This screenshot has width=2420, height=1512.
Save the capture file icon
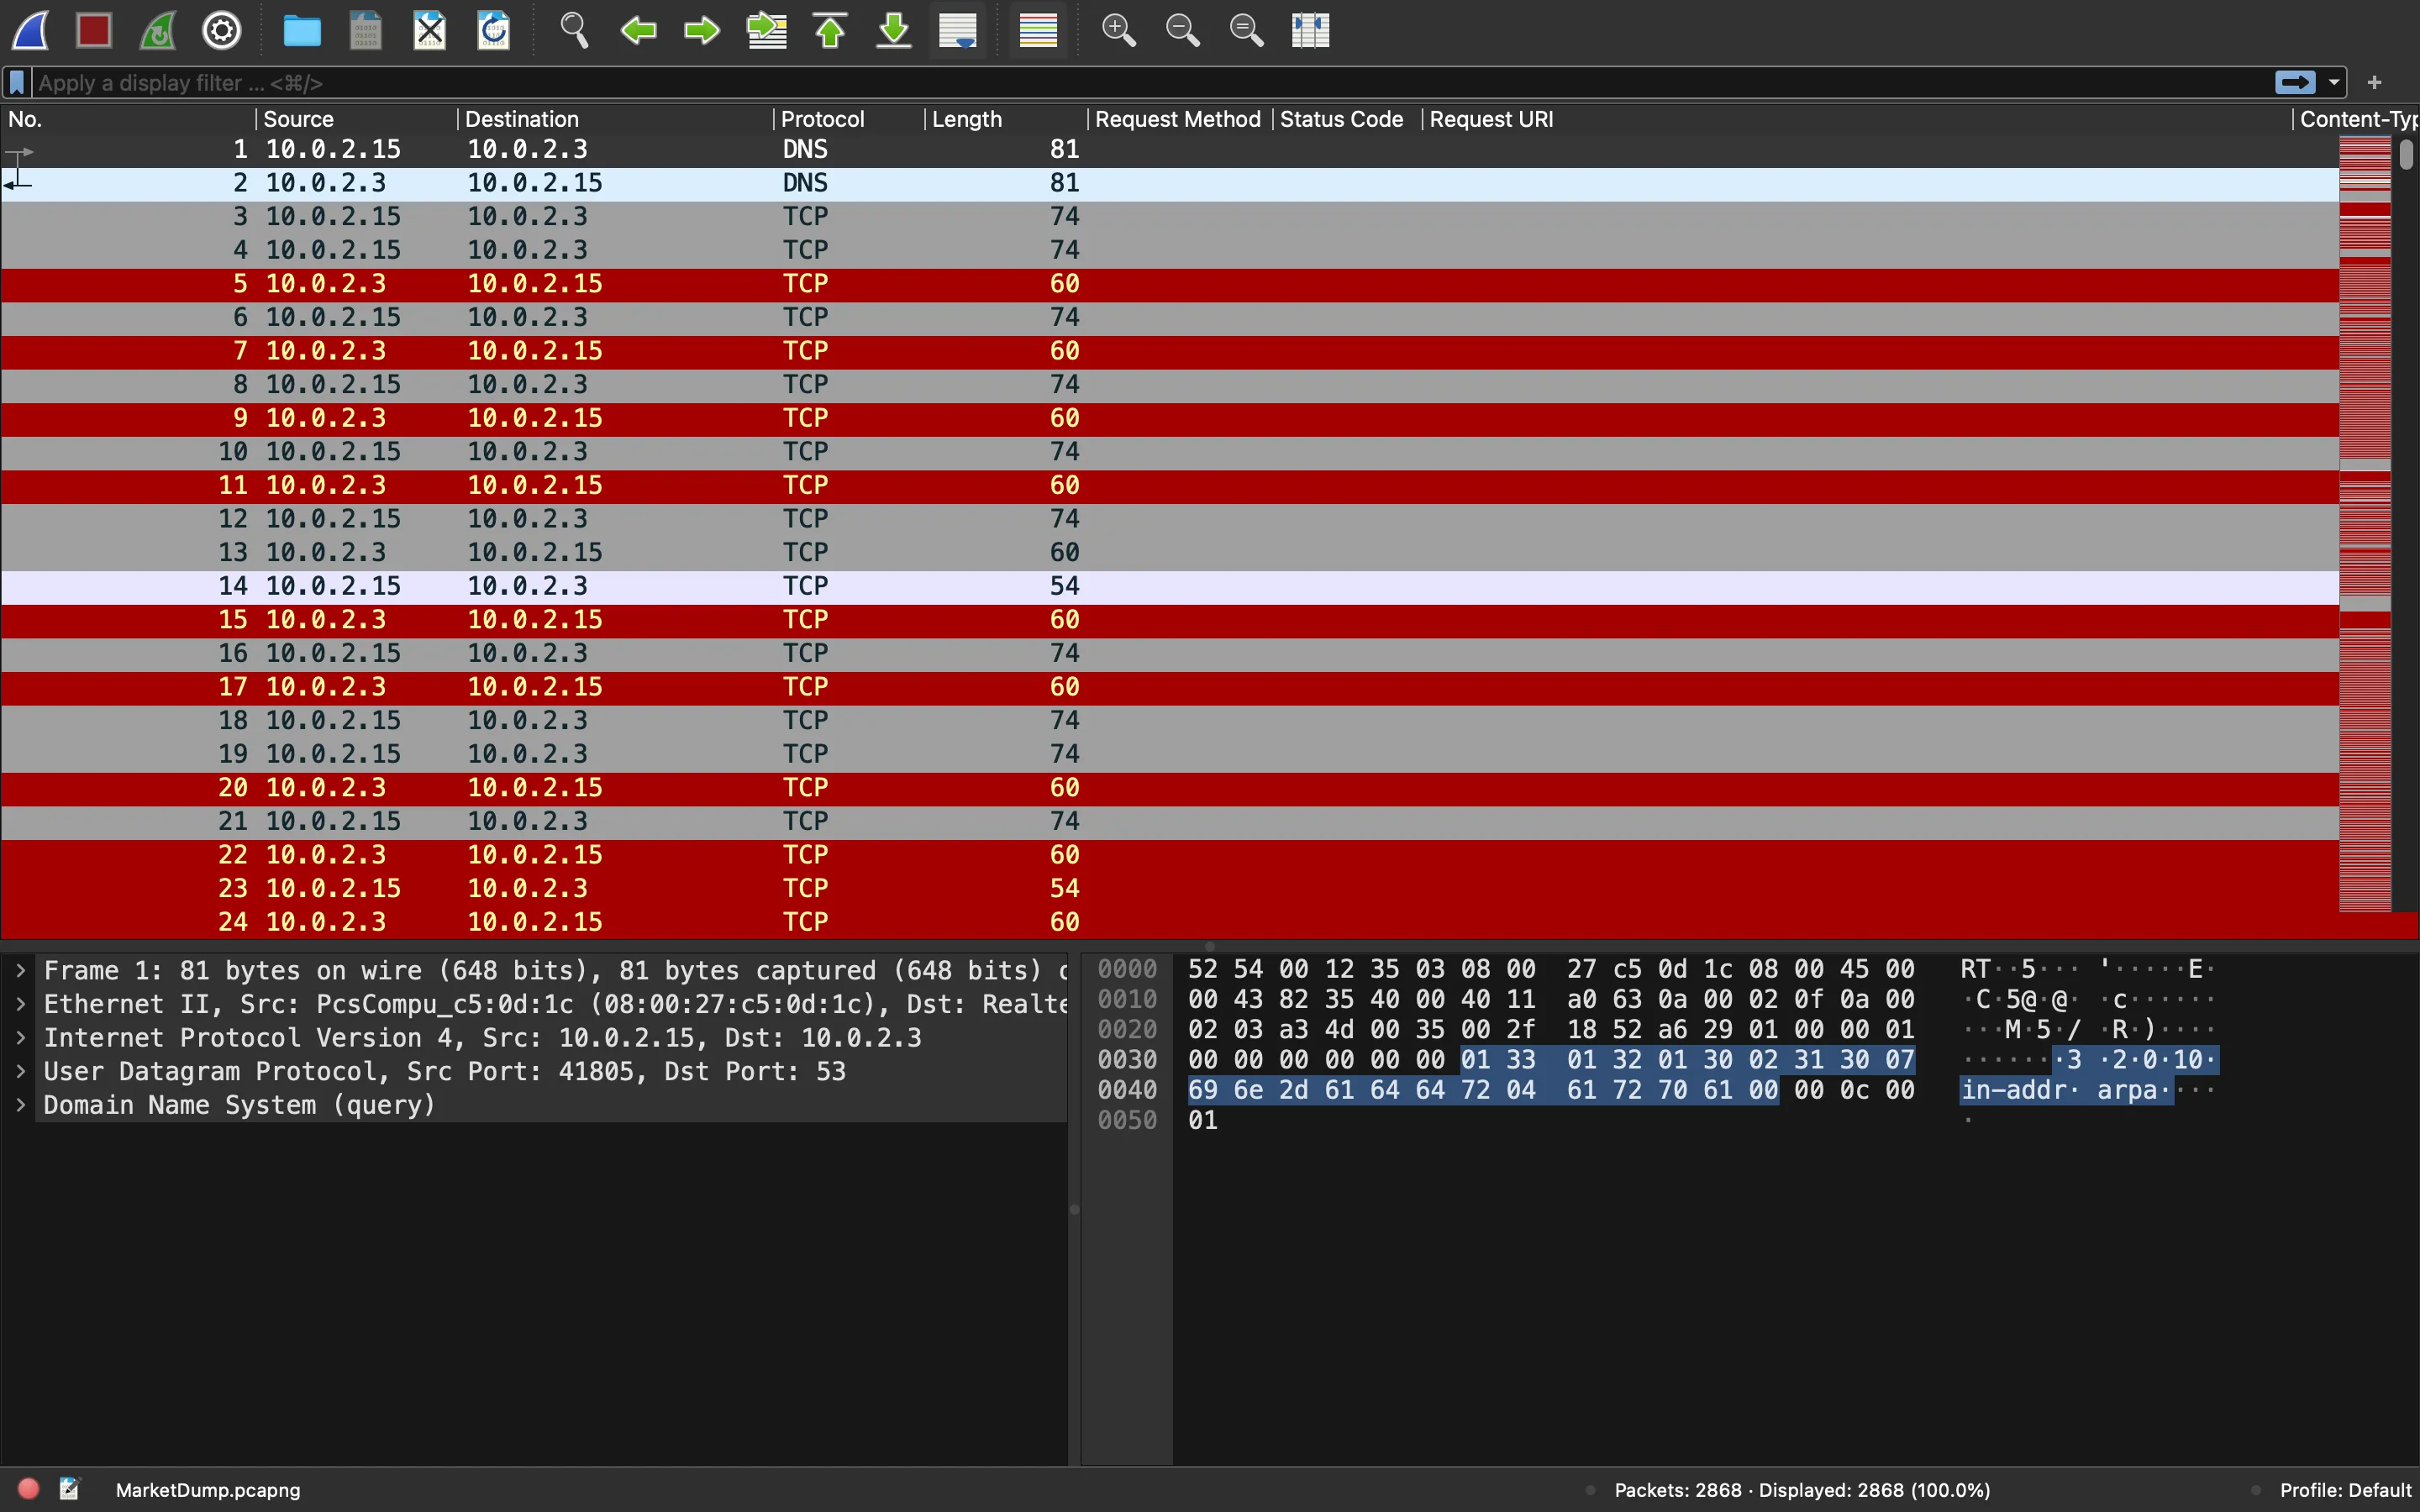pos(366,30)
